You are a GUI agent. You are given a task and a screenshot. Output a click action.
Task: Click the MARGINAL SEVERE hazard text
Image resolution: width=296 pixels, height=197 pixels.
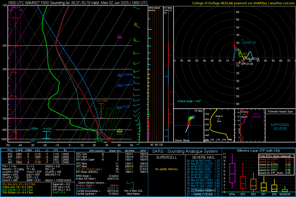pos(280,127)
